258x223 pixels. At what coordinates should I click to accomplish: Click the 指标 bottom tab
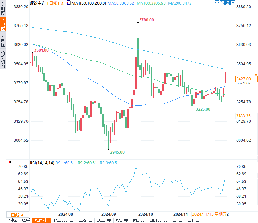13,220
